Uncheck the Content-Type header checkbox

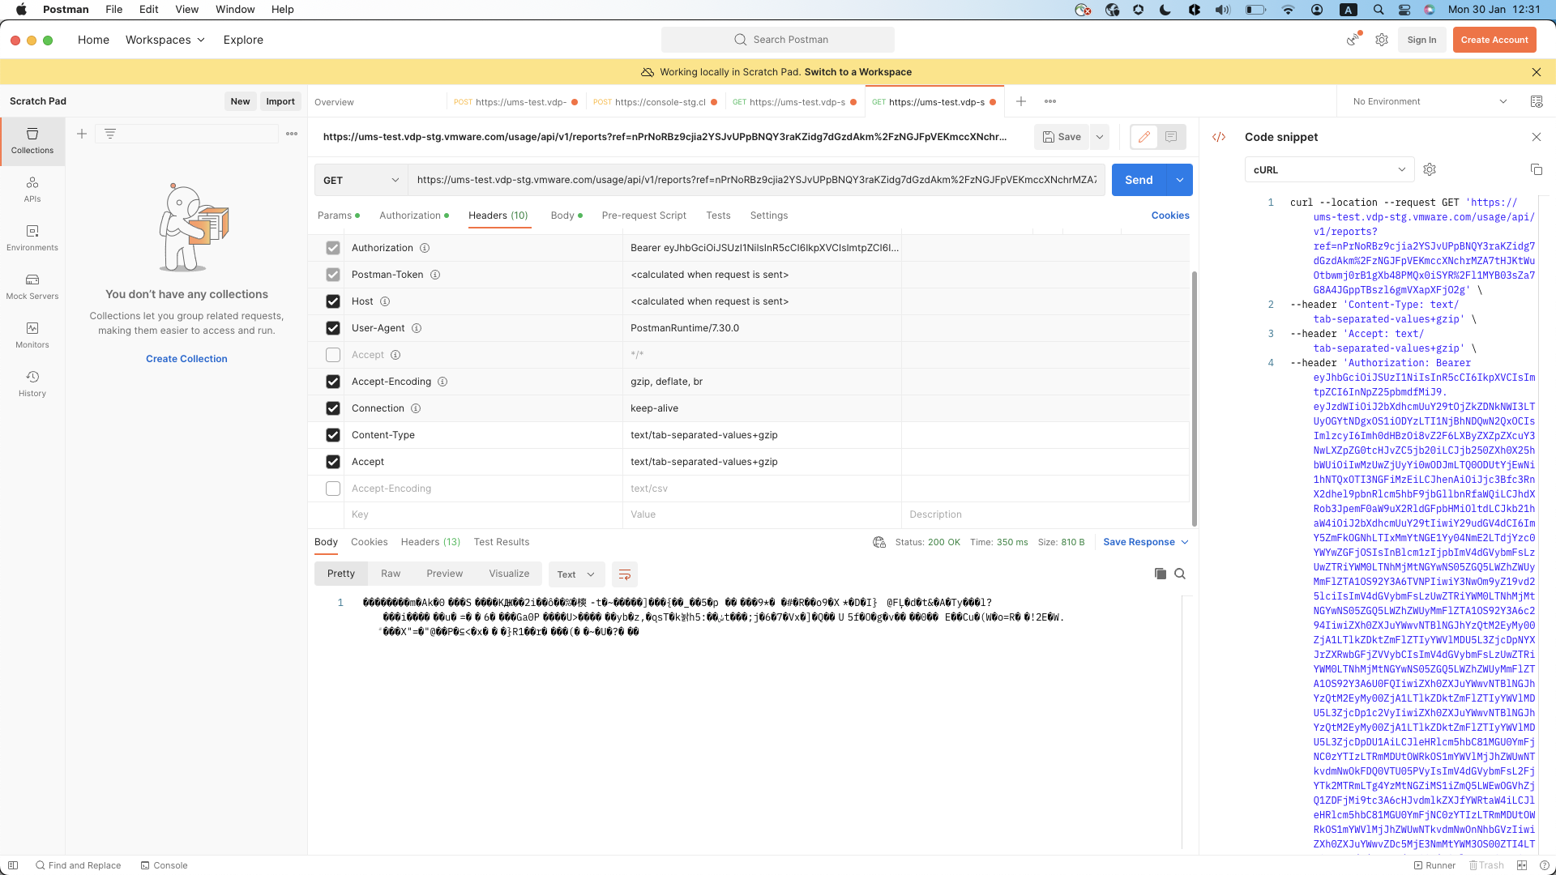(x=333, y=435)
